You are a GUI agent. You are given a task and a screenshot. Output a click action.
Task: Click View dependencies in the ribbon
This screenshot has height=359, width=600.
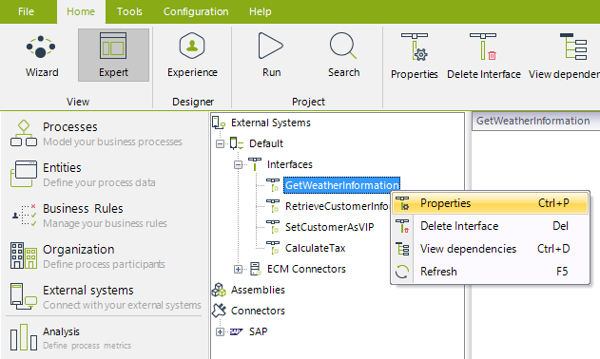(564, 56)
